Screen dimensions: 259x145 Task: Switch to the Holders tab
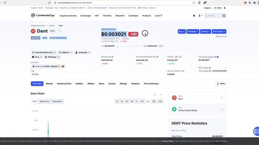pos(79,84)
